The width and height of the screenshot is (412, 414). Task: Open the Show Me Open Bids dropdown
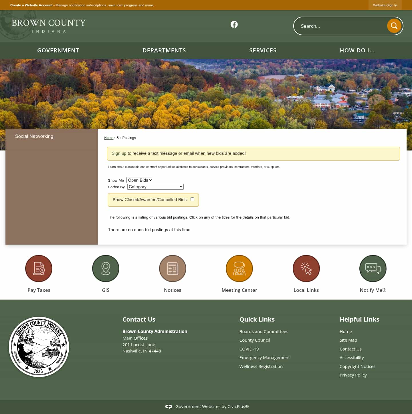pos(140,180)
